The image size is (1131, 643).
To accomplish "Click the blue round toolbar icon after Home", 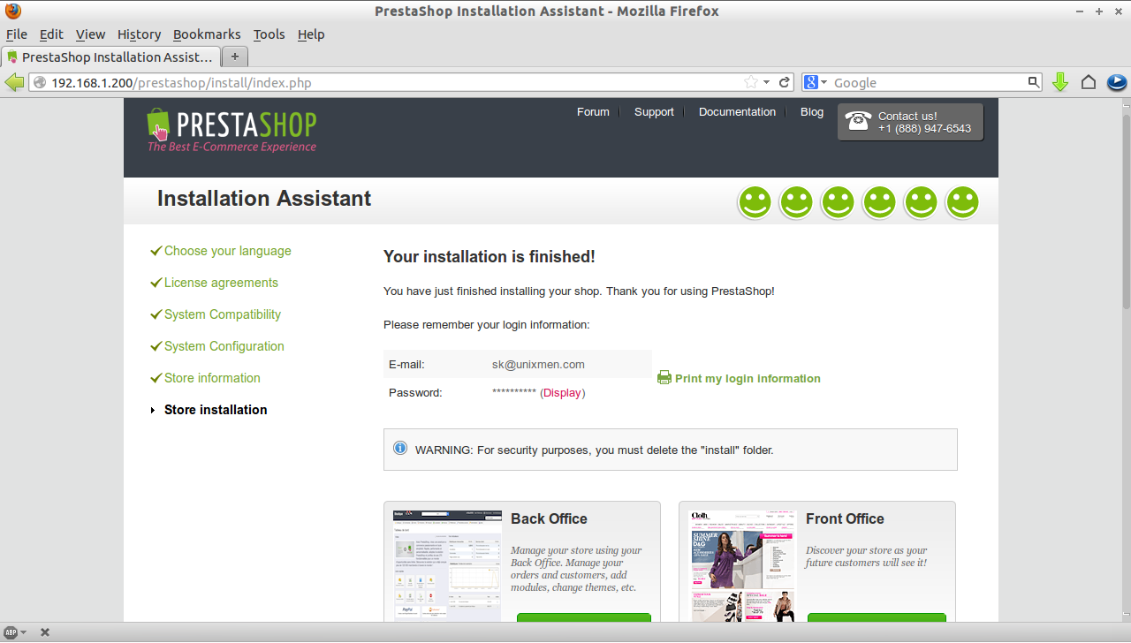I will point(1117,82).
